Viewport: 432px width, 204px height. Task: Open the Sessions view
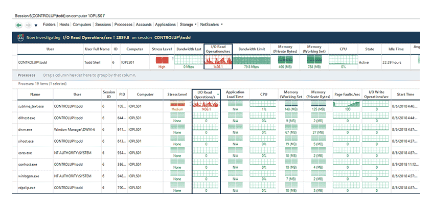click(x=103, y=25)
